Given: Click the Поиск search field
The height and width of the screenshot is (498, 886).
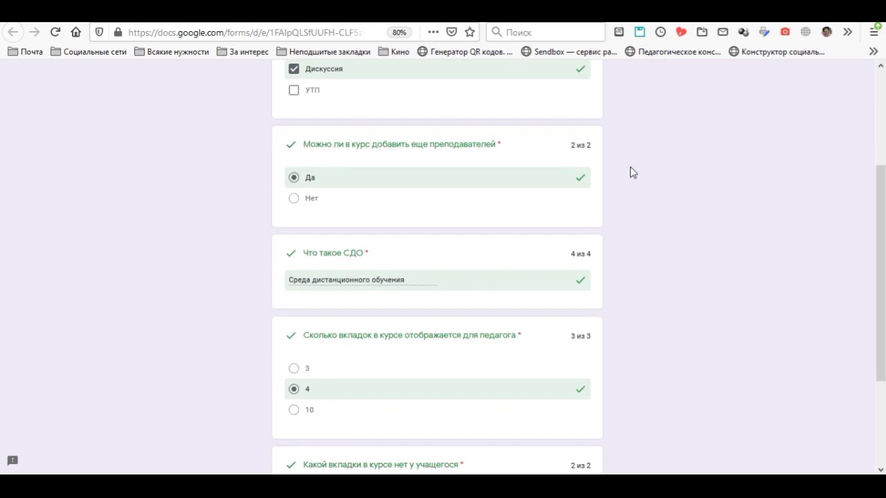Looking at the screenshot, I should point(545,32).
